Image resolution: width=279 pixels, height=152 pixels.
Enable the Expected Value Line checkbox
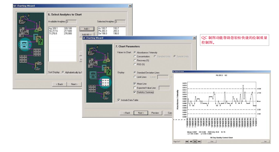(x=135, y=88)
